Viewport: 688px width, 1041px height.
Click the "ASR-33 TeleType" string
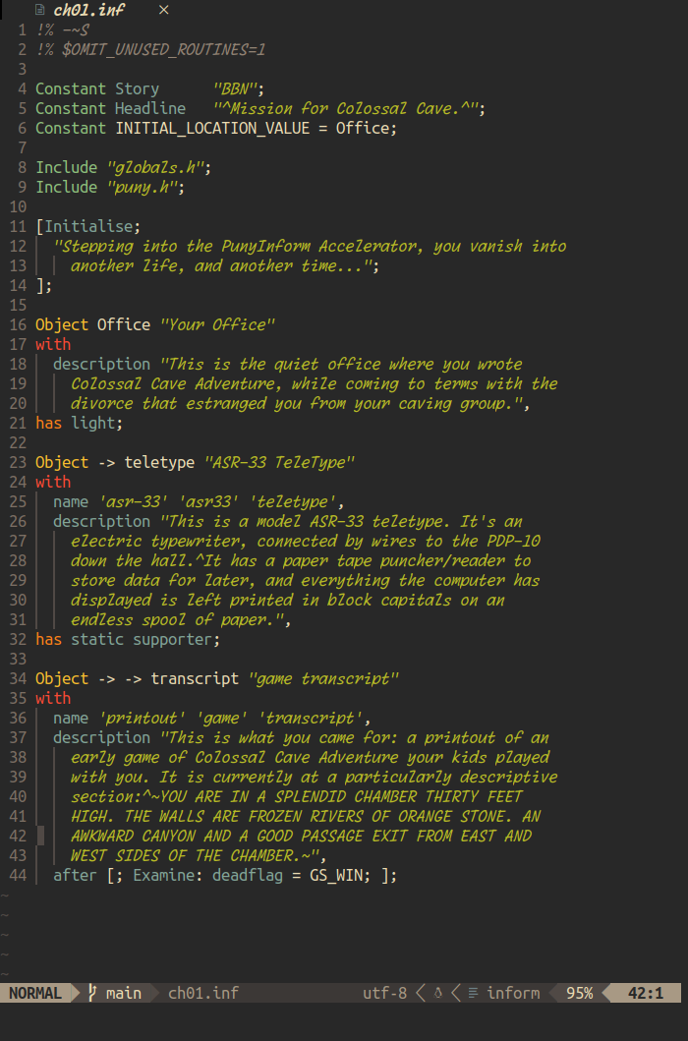pos(279,462)
